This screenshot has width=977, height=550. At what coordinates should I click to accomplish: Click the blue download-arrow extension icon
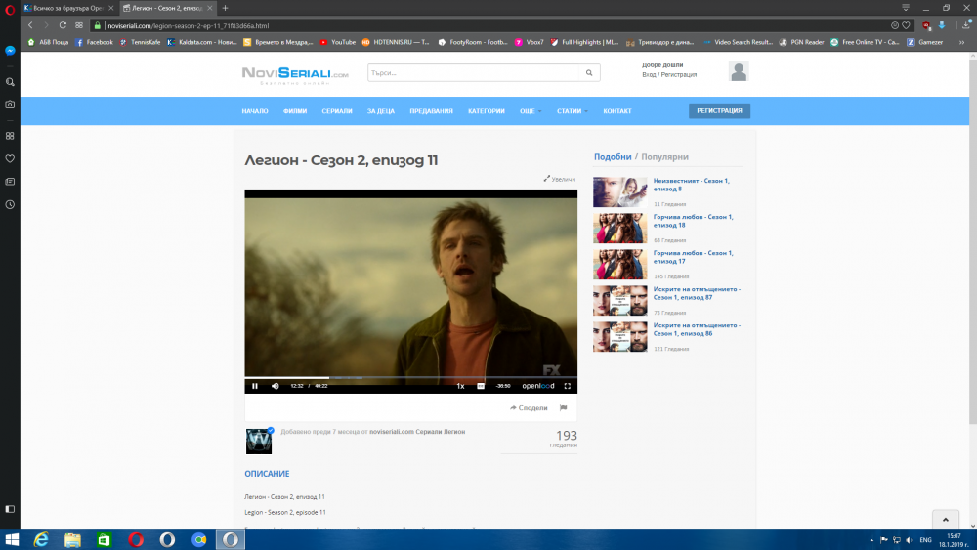(942, 25)
